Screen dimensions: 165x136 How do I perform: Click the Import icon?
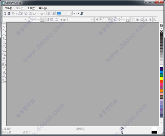pos(49,13)
